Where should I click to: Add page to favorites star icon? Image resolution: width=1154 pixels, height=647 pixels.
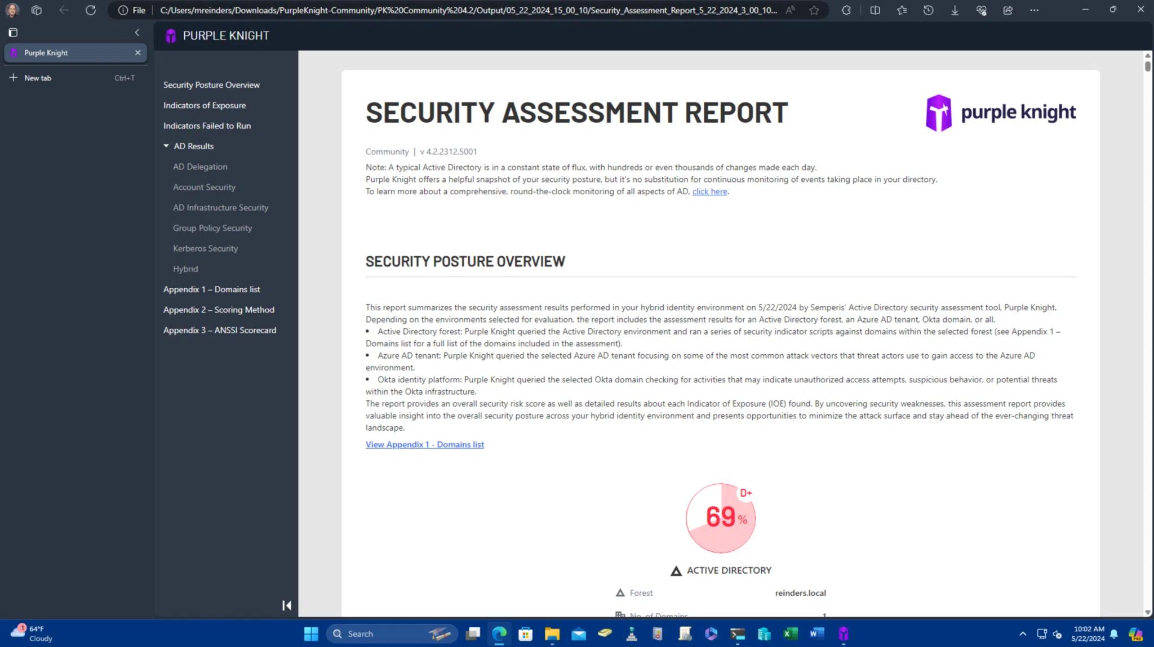[814, 10]
